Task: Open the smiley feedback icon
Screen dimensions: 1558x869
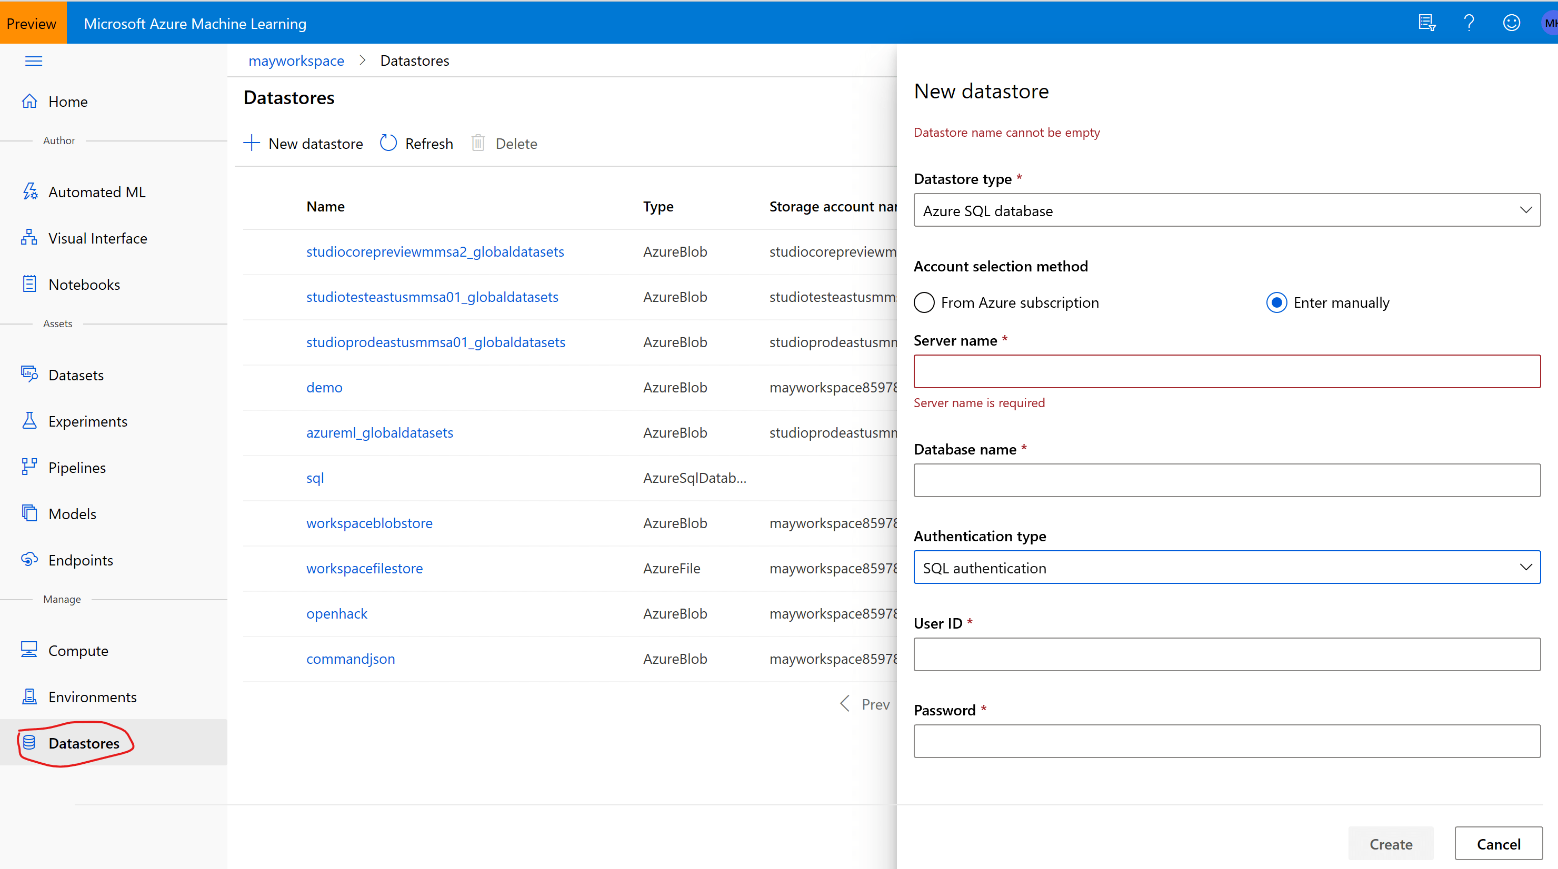Action: (1511, 23)
